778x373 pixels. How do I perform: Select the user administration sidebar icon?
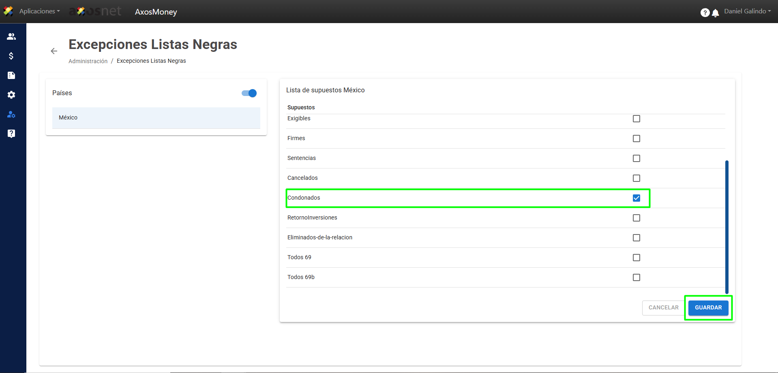point(11,114)
